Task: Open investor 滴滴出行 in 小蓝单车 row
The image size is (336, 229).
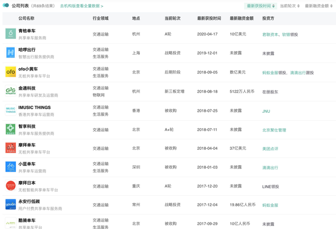Action: click(x=270, y=168)
